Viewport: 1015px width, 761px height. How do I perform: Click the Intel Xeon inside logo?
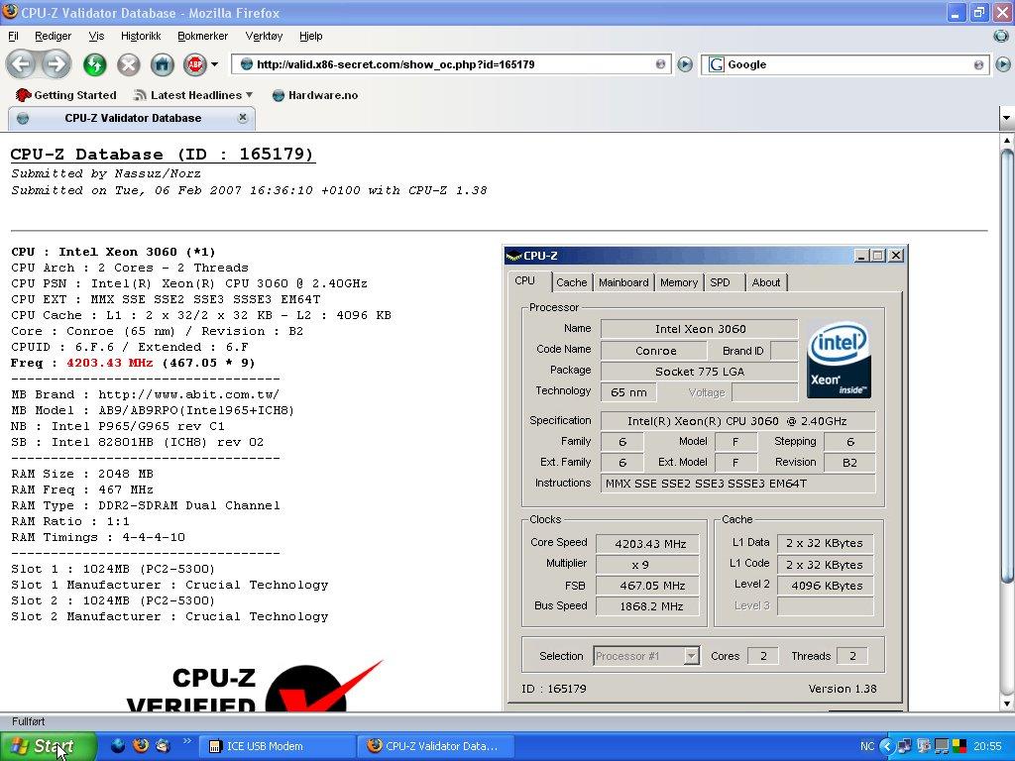839,359
